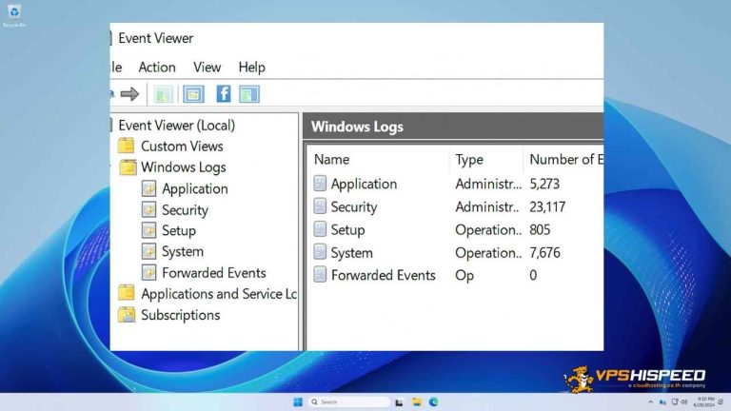This screenshot has height=411, width=731.
Task: Open the taskbar clock and date
Action: click(704, 401)
